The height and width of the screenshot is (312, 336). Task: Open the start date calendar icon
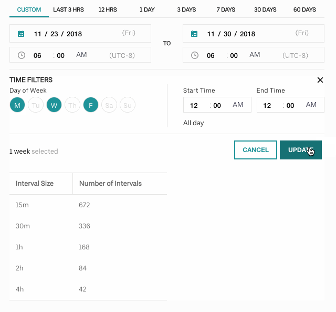tap(21, 34)
